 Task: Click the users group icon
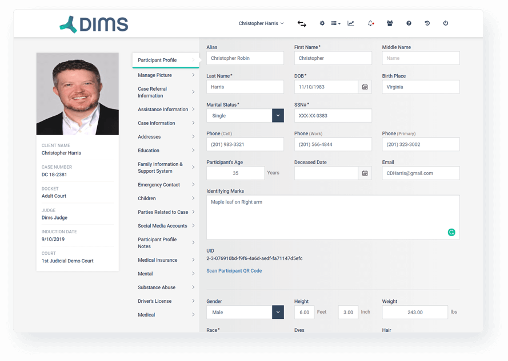(389, 23)
